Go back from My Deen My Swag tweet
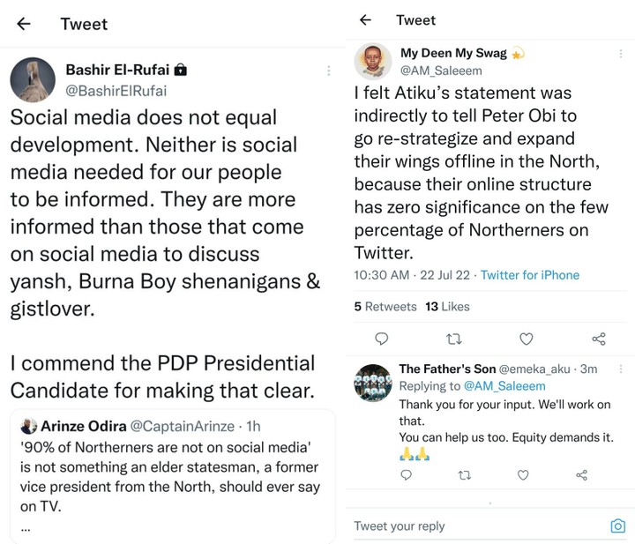Viewport: 635px width, 544px height. pos(365,20)
